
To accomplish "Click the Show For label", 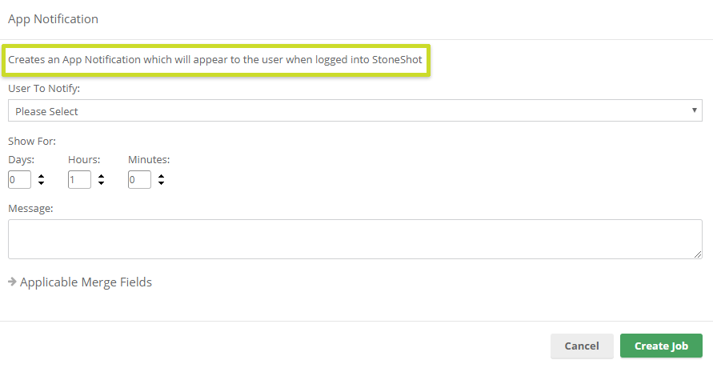I will (x=32, y=141).
